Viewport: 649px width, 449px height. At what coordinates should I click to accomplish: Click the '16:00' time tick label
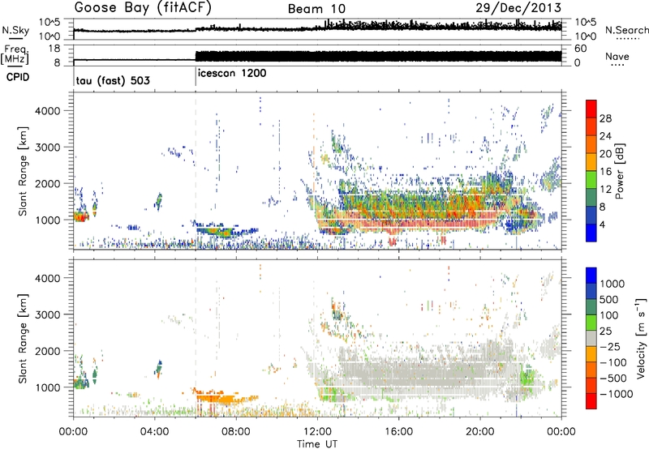pyautogui.click(x=398, y=432)
